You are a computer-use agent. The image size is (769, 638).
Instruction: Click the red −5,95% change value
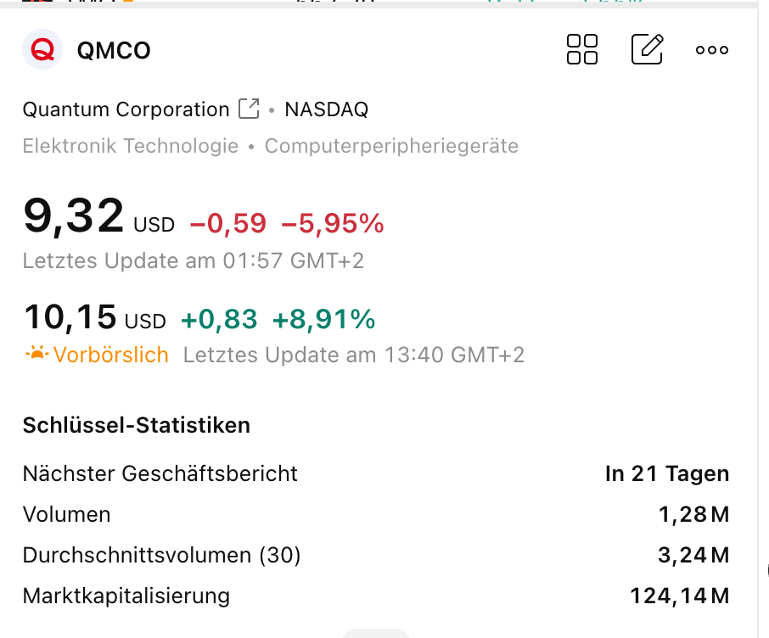click(332, 224)
